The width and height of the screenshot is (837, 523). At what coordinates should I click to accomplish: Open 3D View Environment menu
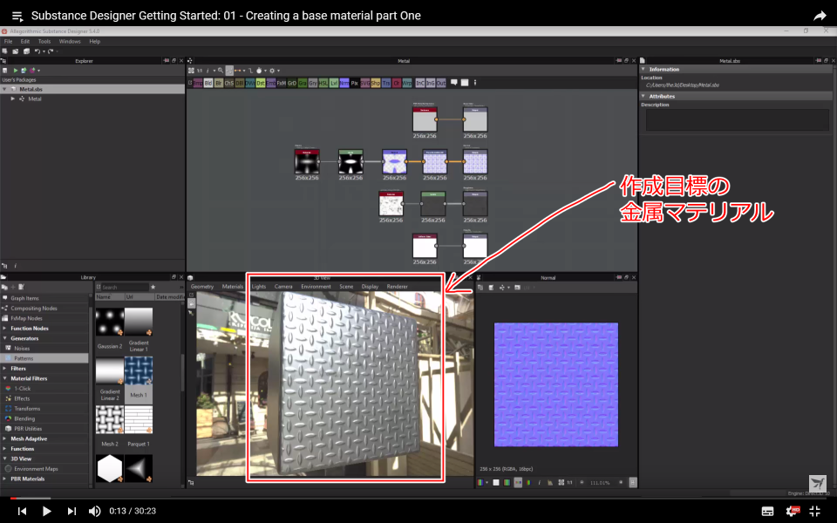316,287
